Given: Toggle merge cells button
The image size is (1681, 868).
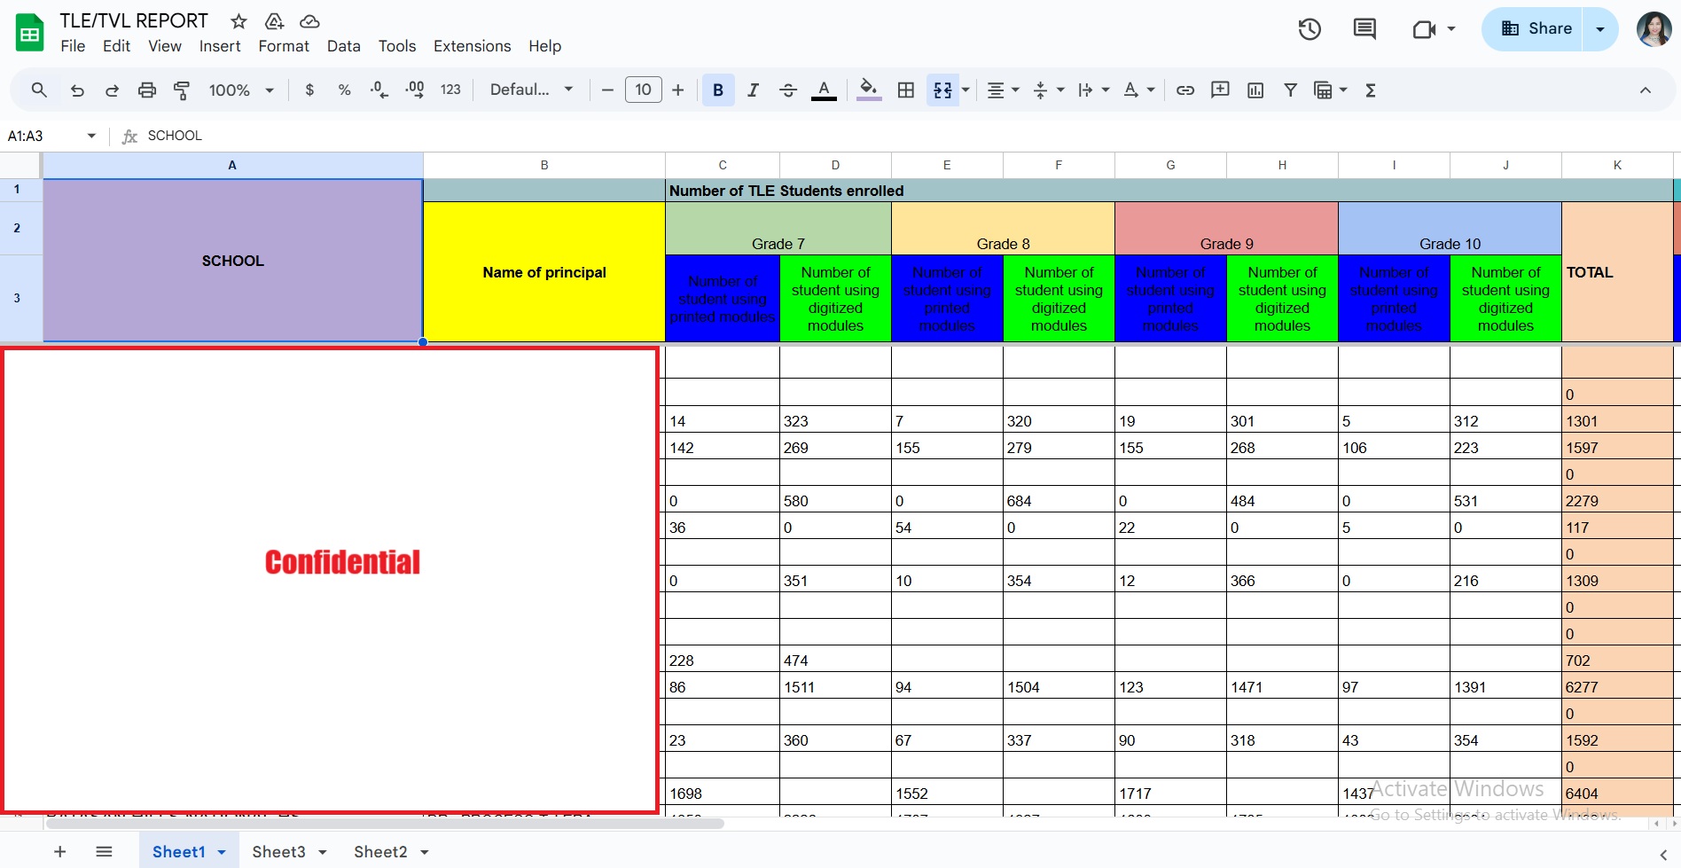Looking at the screenshot, I should [942, 90].
